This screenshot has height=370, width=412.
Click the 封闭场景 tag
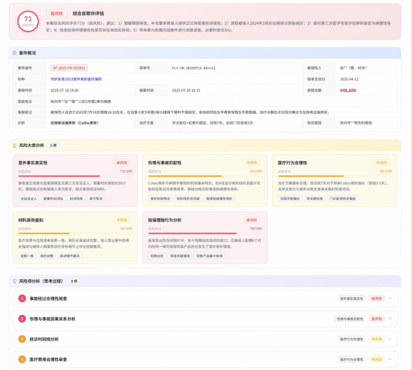coord(76,199)
